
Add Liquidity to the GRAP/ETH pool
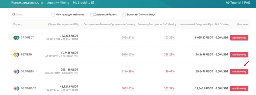pyautogui.click(x=239, y=71)
